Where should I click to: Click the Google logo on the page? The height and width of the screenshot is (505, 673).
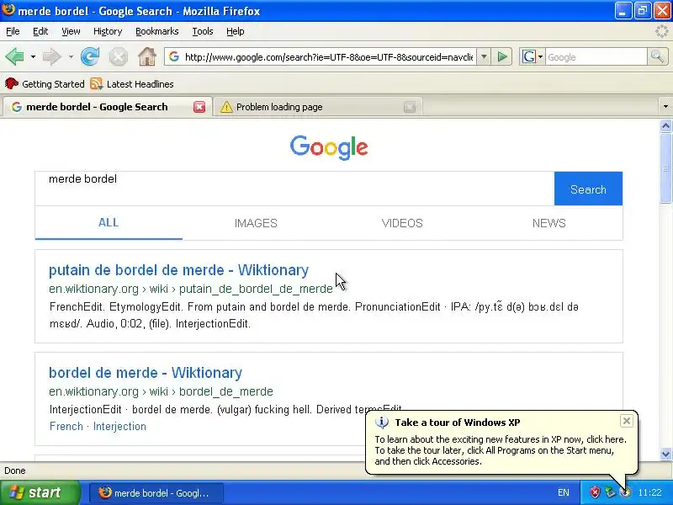(x=329, y=147)
